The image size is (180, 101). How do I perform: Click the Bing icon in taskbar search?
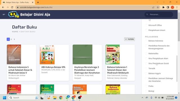(x=37, y=98)
